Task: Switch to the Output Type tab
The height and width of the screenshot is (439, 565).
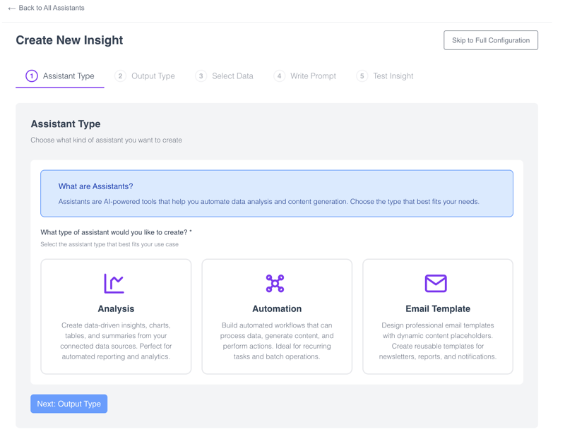Action: tap(153, 76)
